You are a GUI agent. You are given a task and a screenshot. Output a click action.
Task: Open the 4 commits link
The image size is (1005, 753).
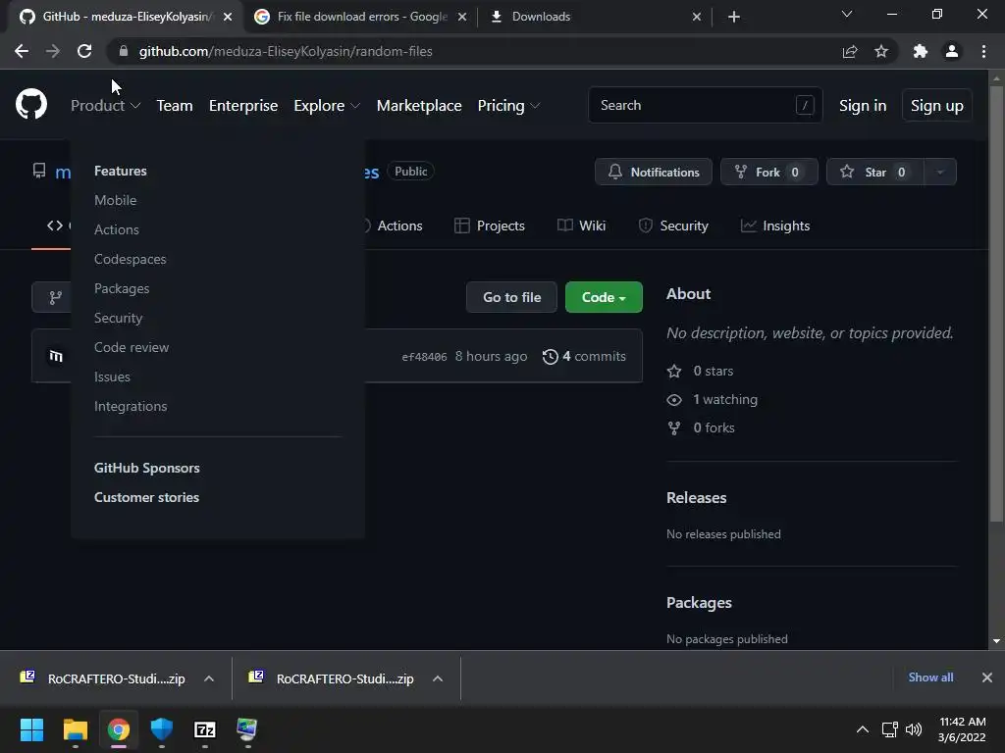tap(584, 356)
